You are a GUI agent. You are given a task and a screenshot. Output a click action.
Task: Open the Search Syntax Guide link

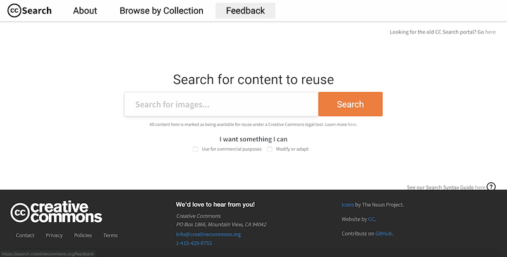(480, 187)
